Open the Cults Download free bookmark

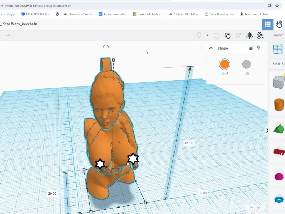220,14
